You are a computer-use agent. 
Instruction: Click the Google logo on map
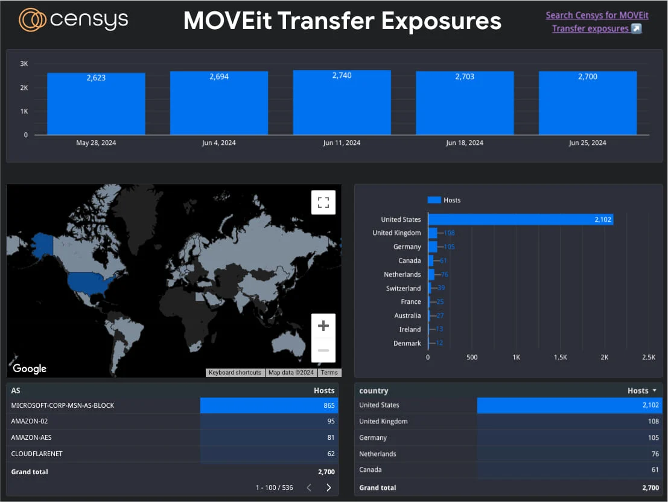(x=30, y=368)
